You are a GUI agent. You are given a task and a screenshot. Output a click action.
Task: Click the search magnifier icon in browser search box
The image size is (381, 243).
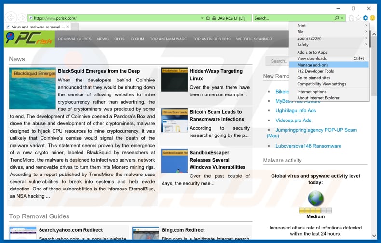tap(337, 18)
